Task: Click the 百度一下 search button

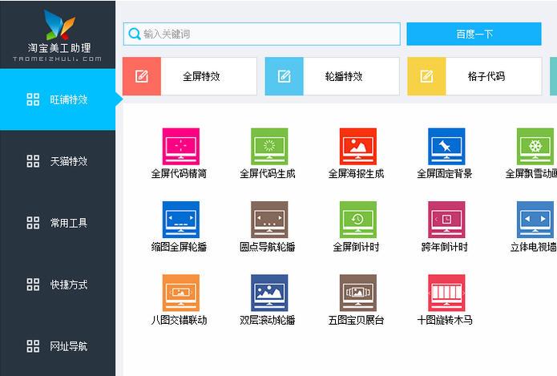Action: pos(474,34)
